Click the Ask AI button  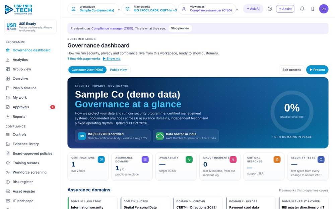(x=253, y=9)
